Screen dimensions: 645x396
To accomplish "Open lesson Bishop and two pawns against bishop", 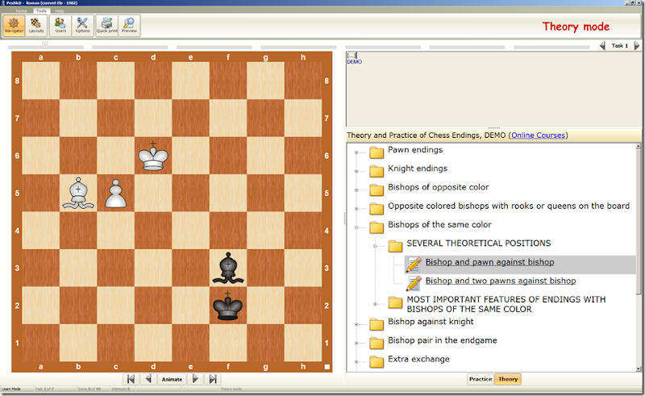I will [x=501, y=281].
